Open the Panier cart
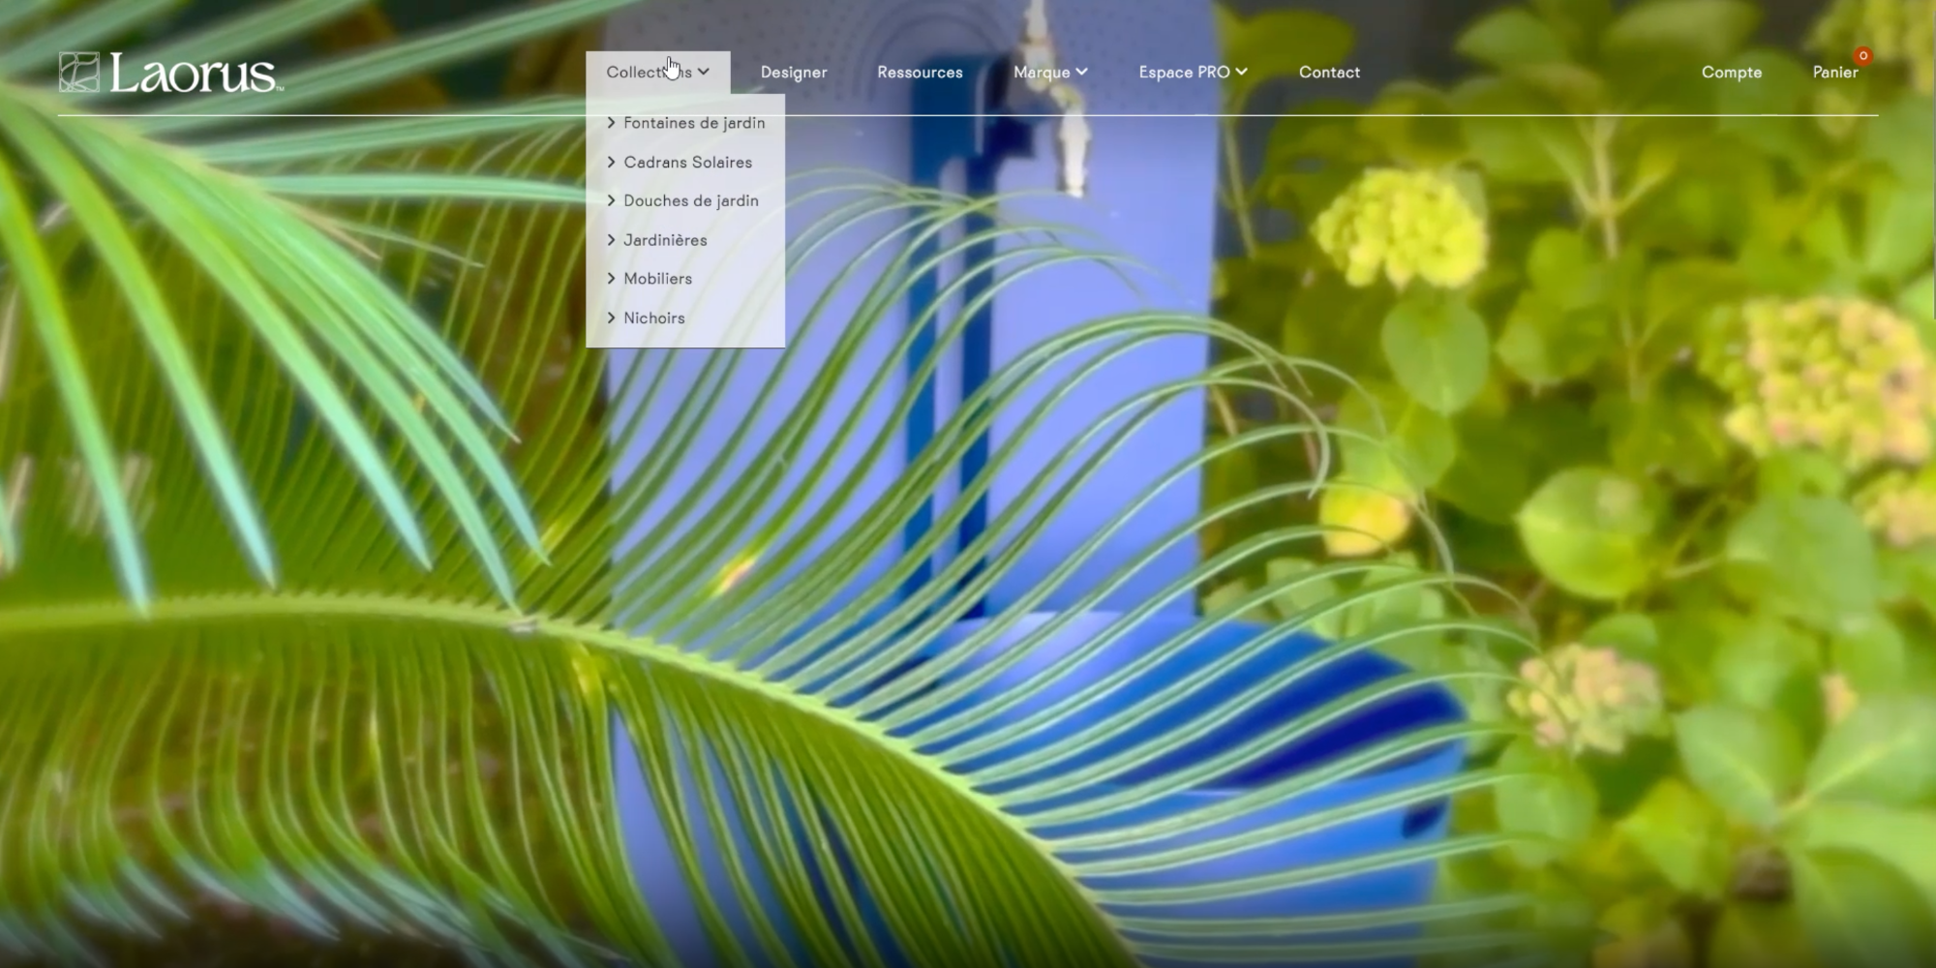1936x968 pixels. coord(1835,73)
